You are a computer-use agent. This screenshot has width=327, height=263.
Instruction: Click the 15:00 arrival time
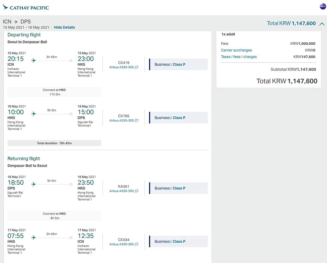pyautogui.click(x=86, y=112)
